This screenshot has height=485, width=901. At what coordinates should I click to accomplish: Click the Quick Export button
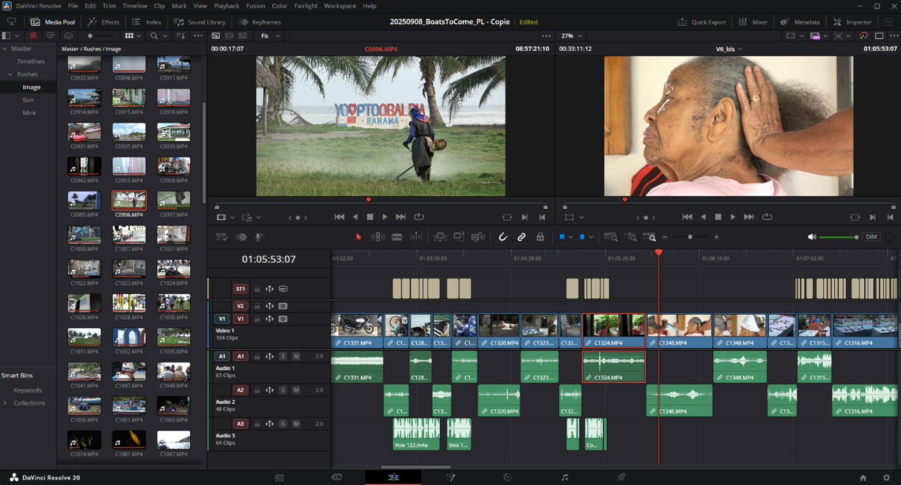pos(701,22)
